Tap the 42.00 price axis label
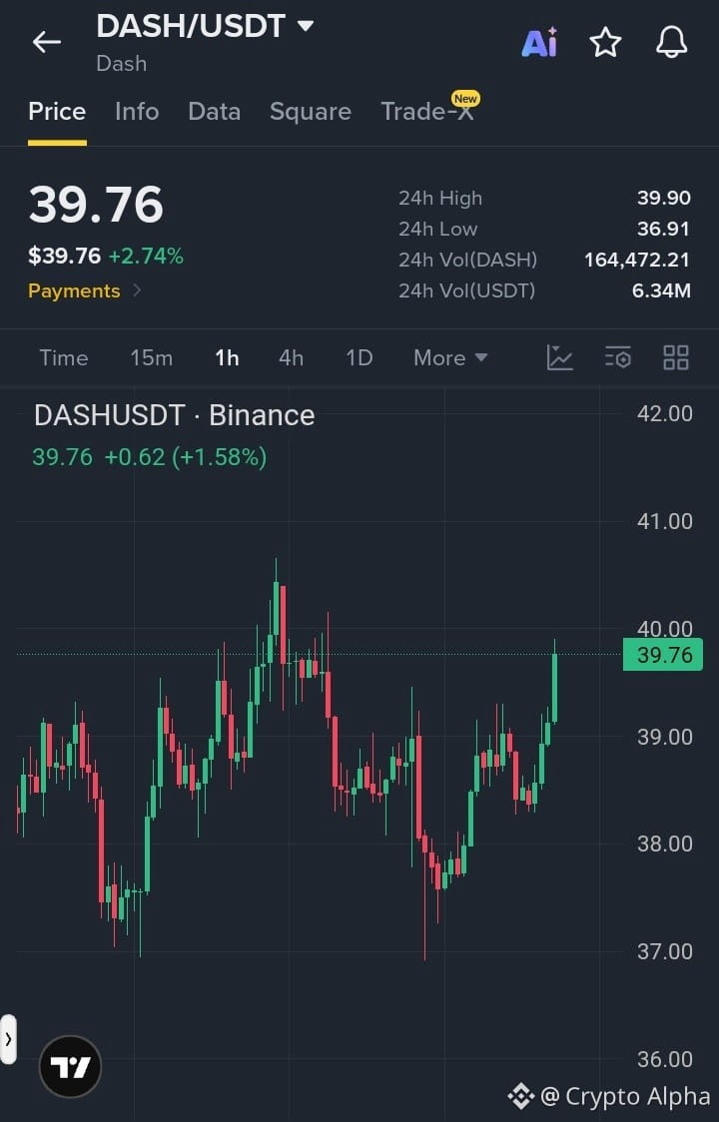Viewport: 719px width, 1122px height. point(664,413)
